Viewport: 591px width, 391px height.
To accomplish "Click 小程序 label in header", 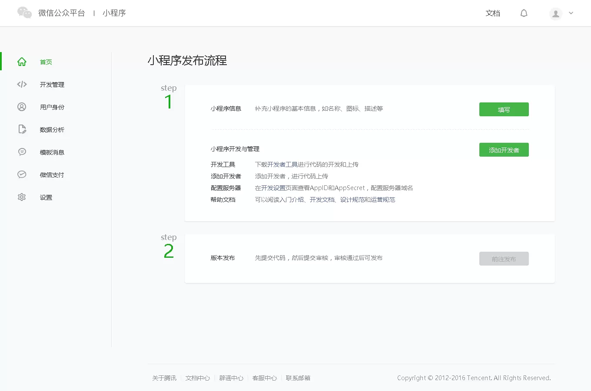I will pyautogui.click(x=114, y=13).
